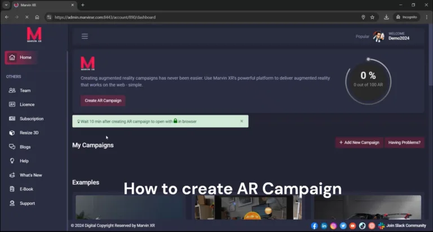433x232 pixels.
Task: Select the Marvin XR browser tab
Action: click(44, 5)
